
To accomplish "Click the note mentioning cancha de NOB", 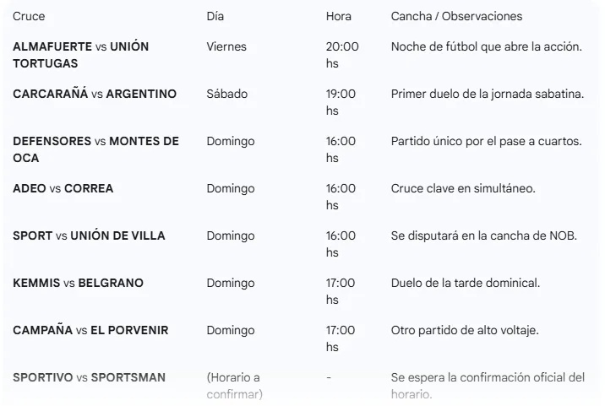I will 484,236.
